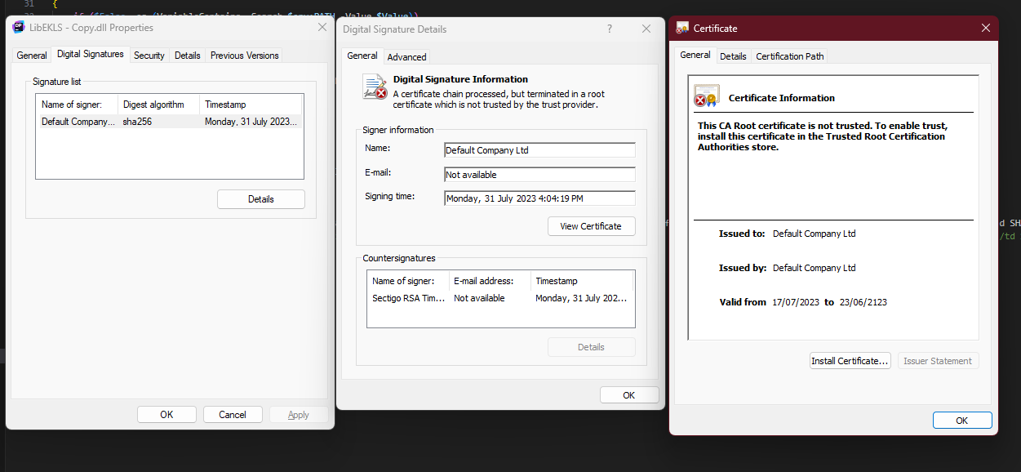Switch to the certificate Details tab

click(733, 56)
